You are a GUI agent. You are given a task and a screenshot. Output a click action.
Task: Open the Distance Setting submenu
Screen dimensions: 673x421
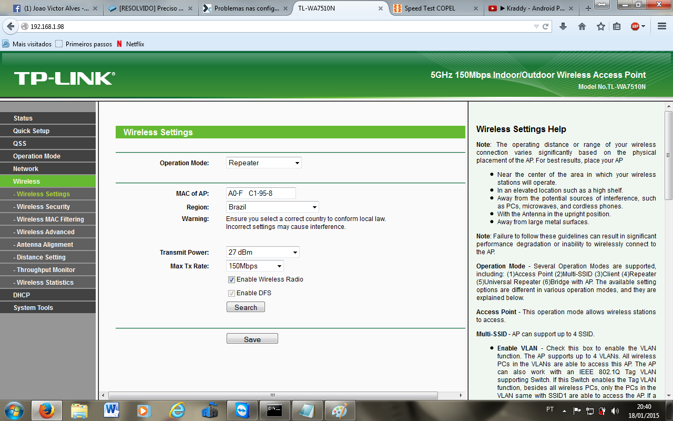[x=48, y=257]
